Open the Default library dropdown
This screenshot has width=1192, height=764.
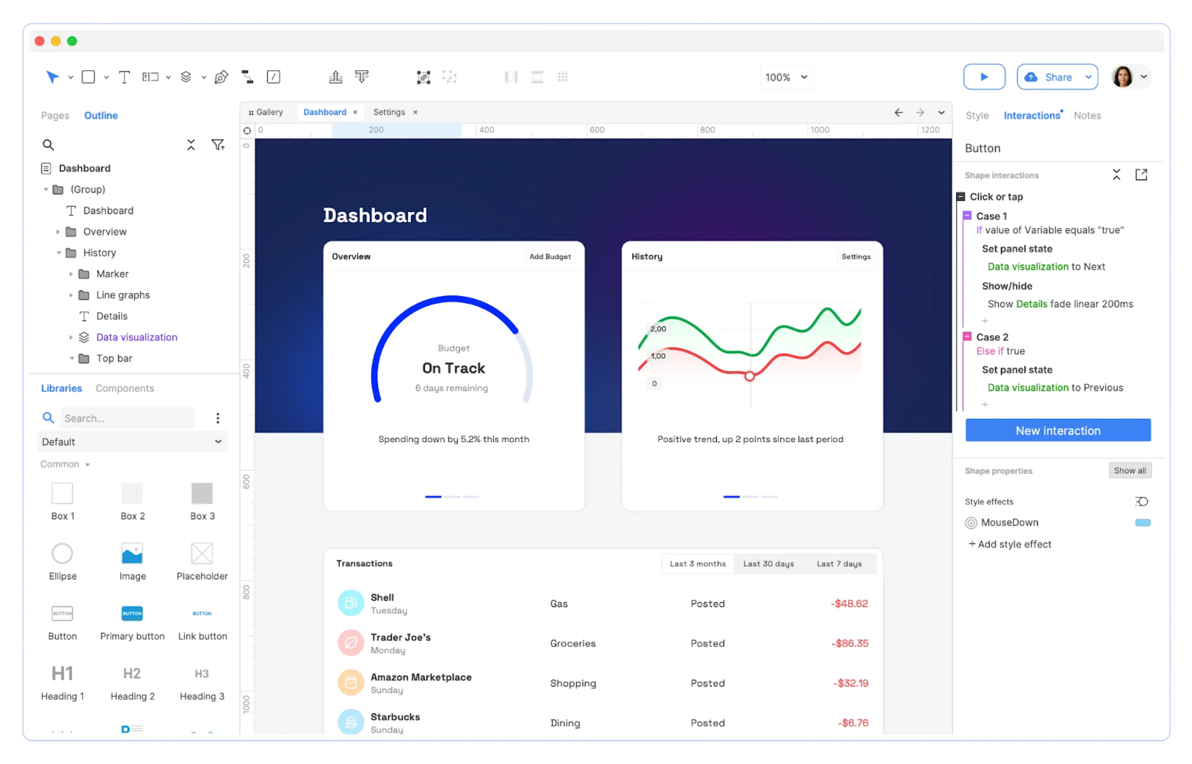coord(132,442)
